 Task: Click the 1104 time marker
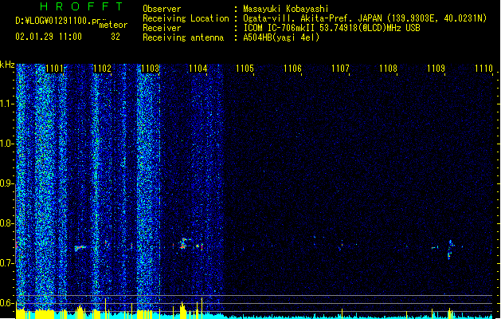tap(198, 69)
